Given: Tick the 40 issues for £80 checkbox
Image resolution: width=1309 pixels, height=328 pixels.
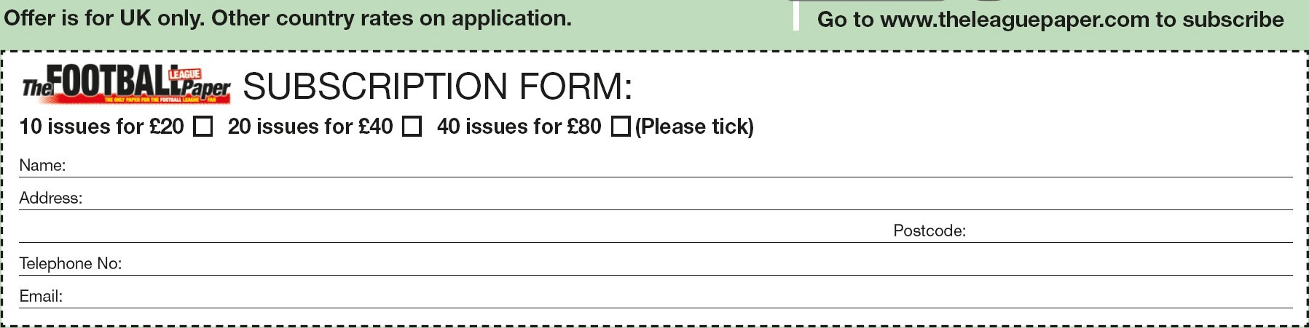Looking at the screenshot, I should click(x=621, y=127).
